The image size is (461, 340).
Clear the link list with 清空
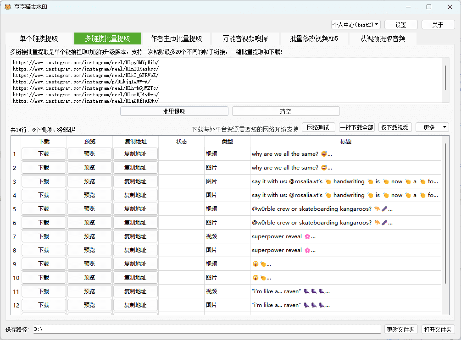[286, 111]
